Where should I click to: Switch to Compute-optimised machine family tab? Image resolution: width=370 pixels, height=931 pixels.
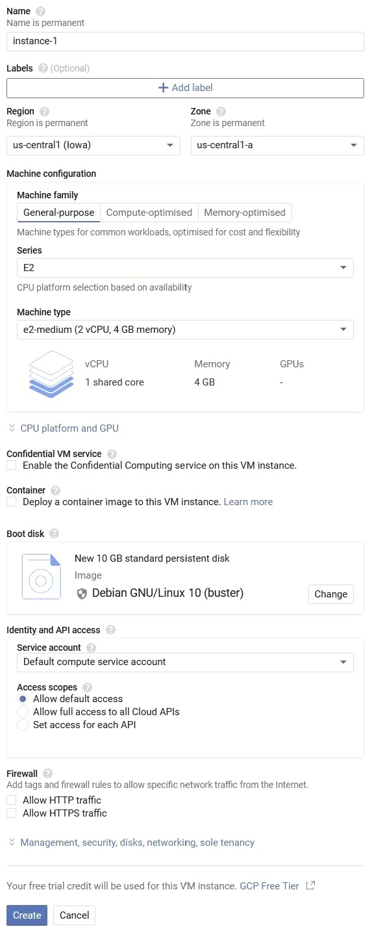149,213
